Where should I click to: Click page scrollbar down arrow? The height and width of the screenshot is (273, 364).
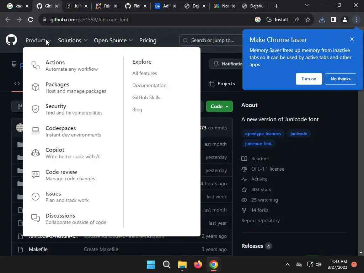point(361,253)
